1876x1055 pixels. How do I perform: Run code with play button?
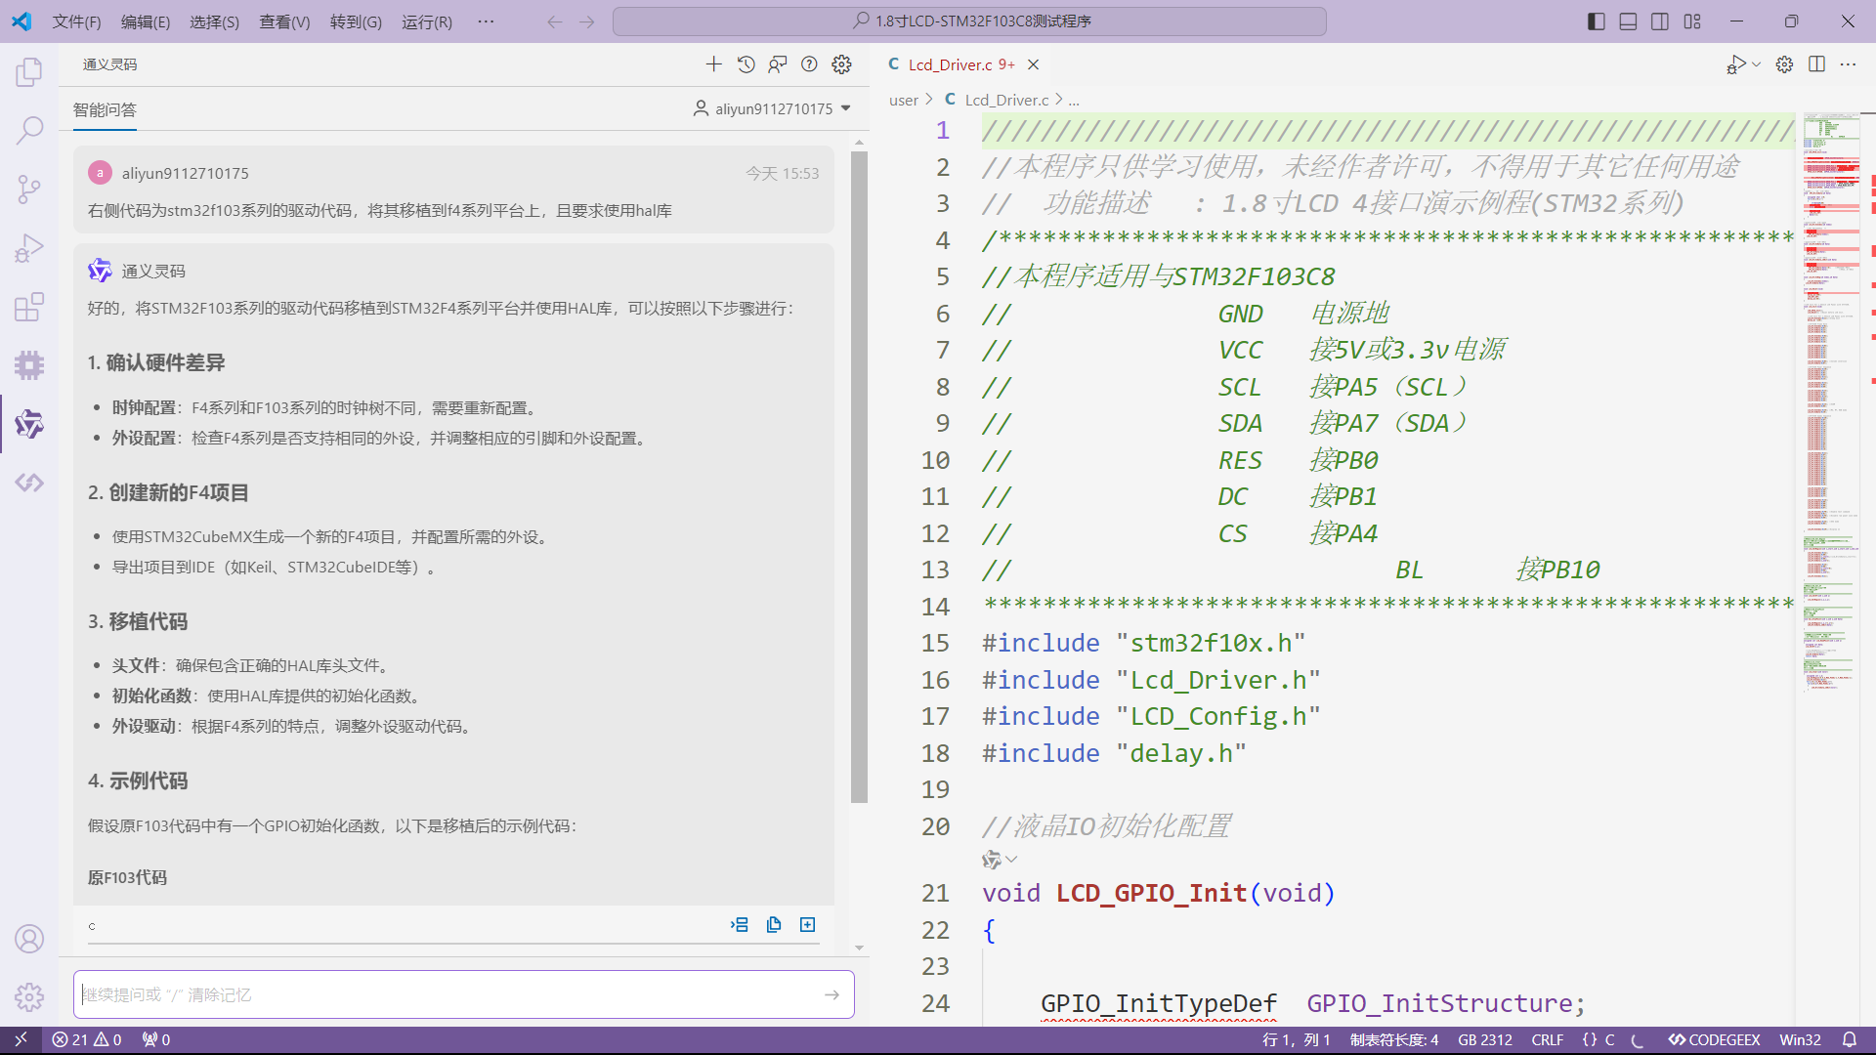[x=1735, y=64]
